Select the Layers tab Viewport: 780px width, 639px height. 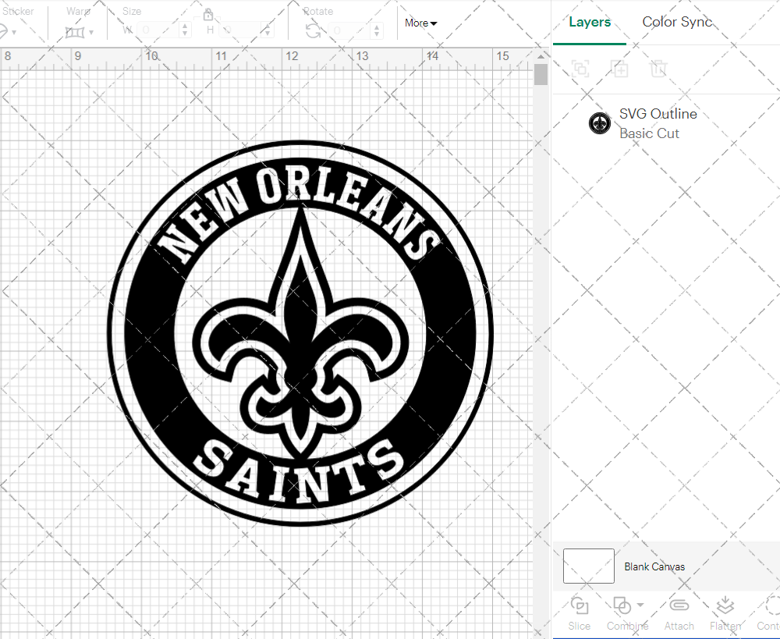click(590, 22)
